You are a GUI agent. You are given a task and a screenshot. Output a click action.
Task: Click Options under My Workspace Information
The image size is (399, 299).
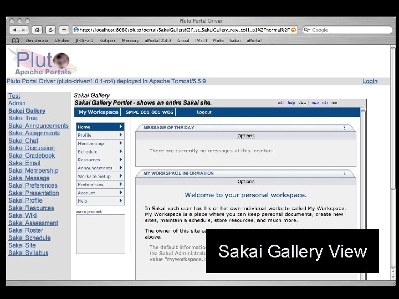pos(245,182)
